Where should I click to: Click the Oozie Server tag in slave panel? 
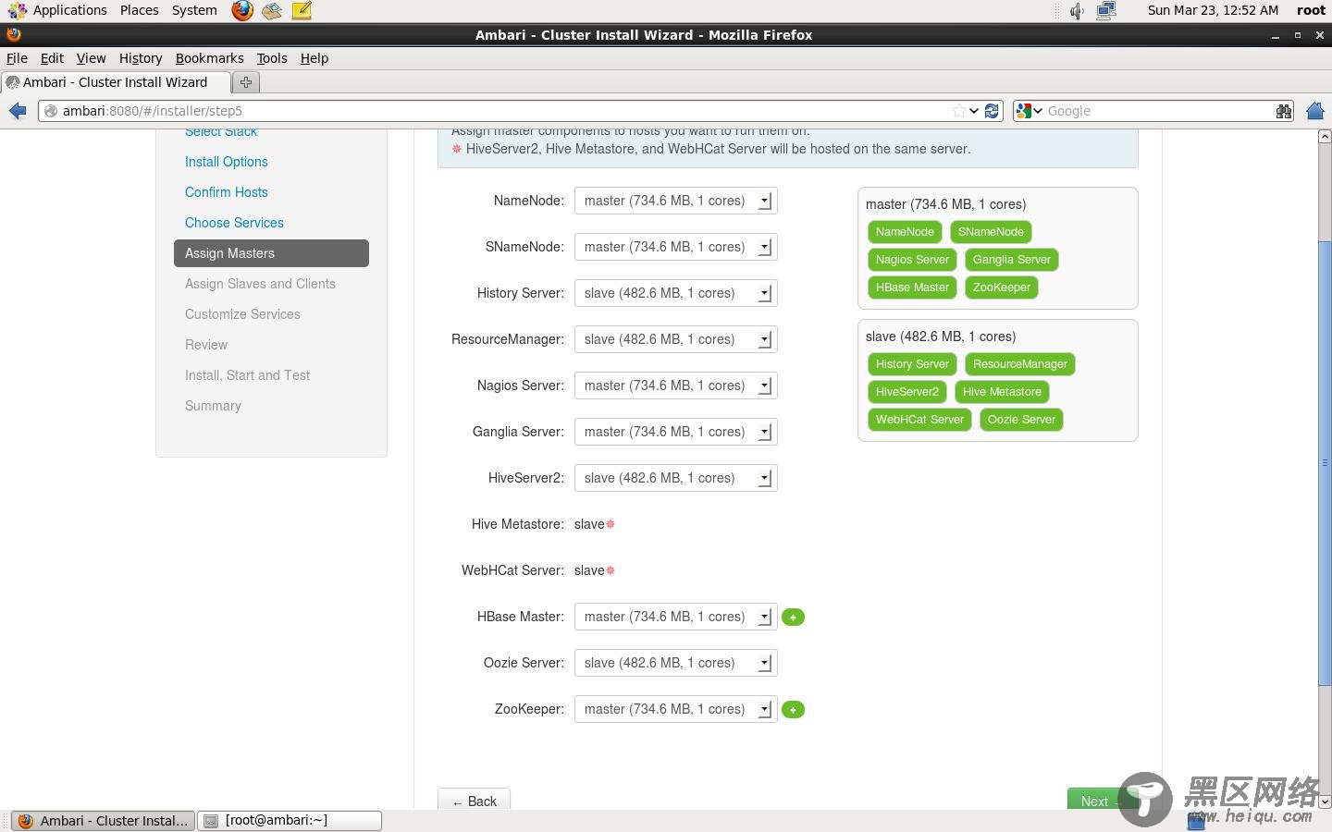click(x=1021, y=420)
